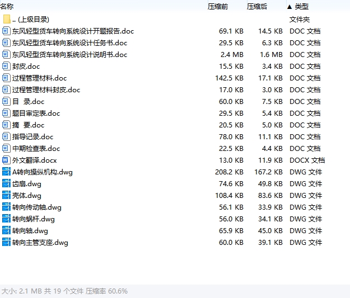Click the DWG icon next to A转向操纵机构.dwg
Image resolution: width=350 pixels, height=298 pixels.
6,172
